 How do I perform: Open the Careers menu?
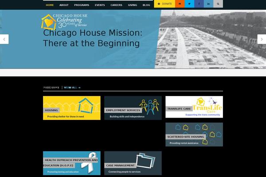tap(116, 5)
